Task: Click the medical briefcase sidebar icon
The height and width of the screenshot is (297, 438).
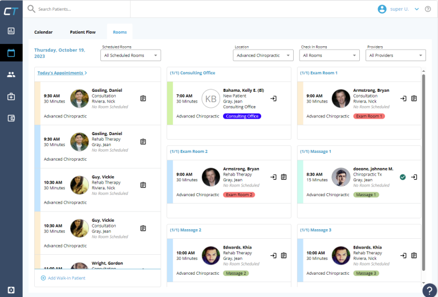Action: [11, 96]
